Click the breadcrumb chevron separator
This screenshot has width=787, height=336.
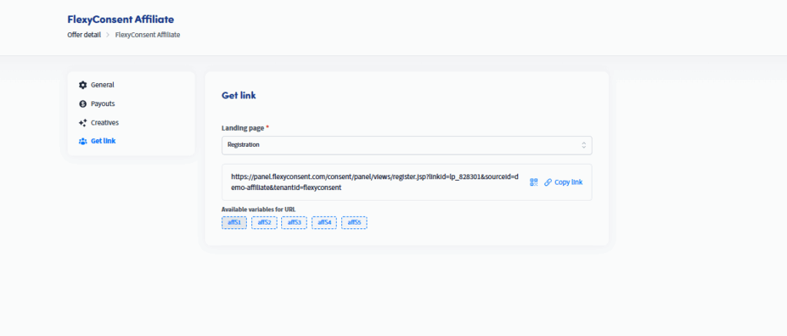pyautogui.click(x=108, y=35)
